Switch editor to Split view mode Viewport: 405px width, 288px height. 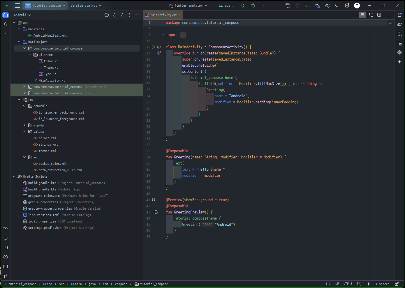371,15
